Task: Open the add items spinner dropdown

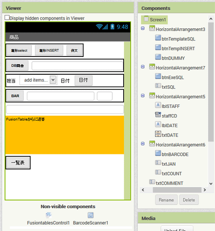Action: pyautogui.click(x=53, y=80)
